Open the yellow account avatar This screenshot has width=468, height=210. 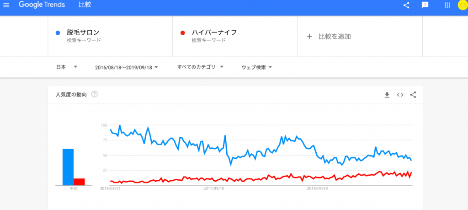463,5
